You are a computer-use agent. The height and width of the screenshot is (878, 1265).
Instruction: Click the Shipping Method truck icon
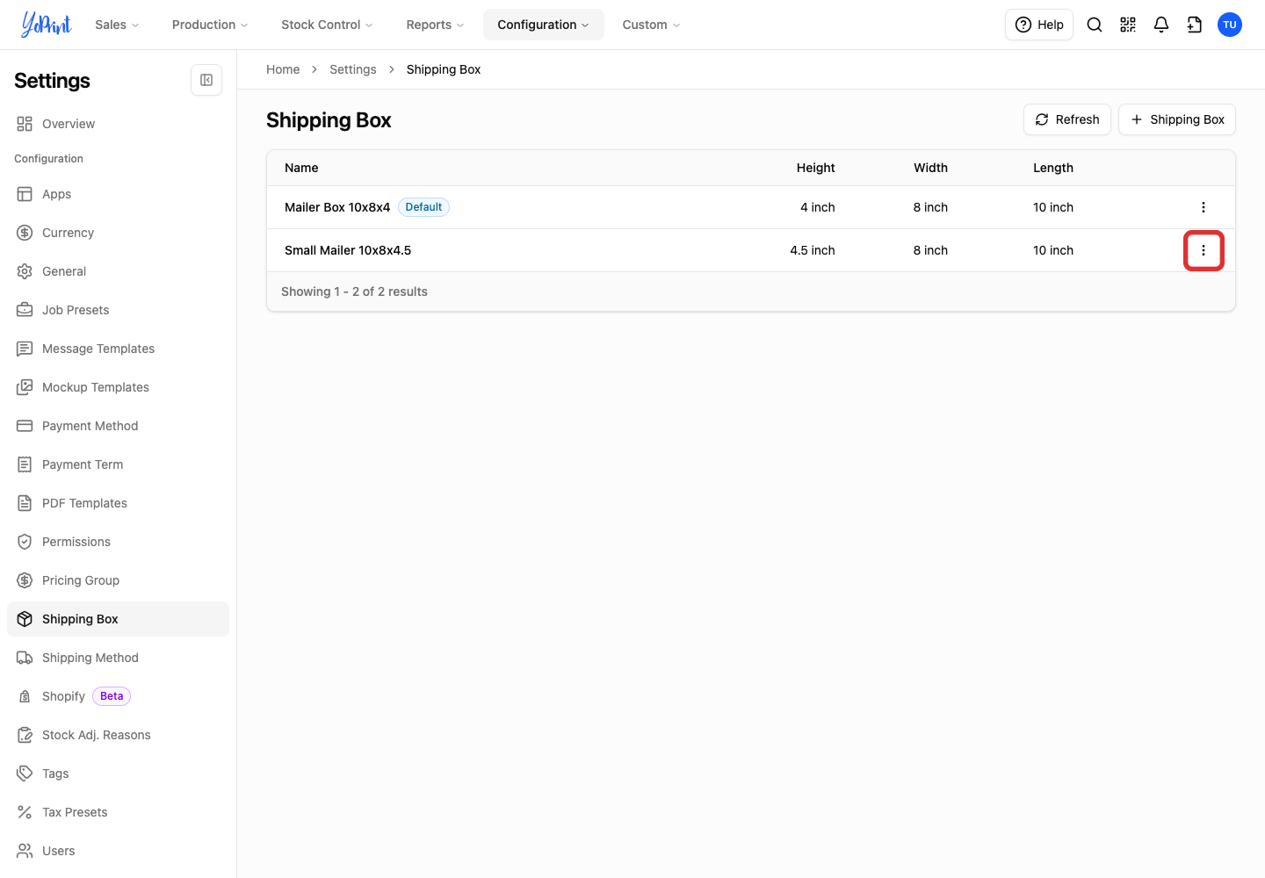[25, 658]
